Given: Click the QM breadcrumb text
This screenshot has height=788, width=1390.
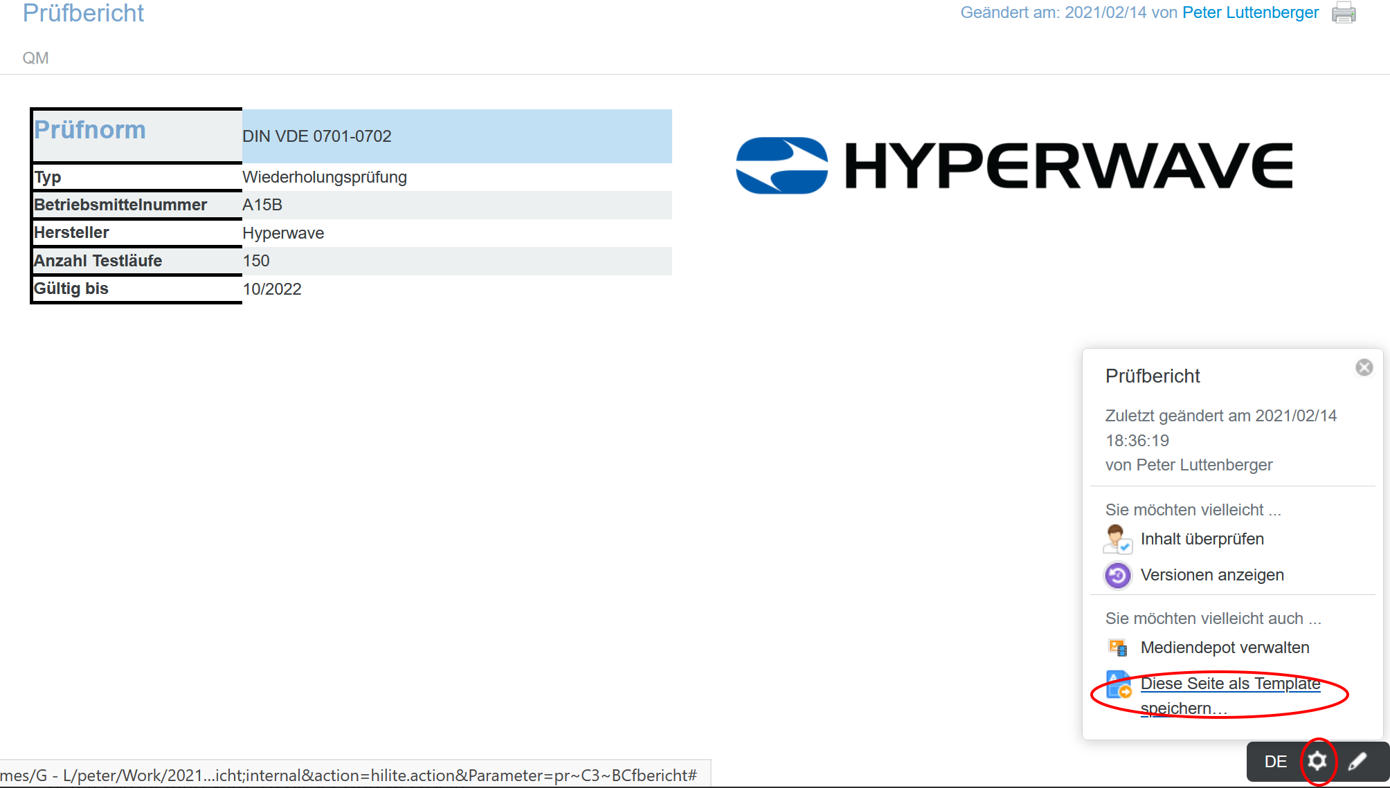Looking at the screenshot, I should [x=35, y=58].
